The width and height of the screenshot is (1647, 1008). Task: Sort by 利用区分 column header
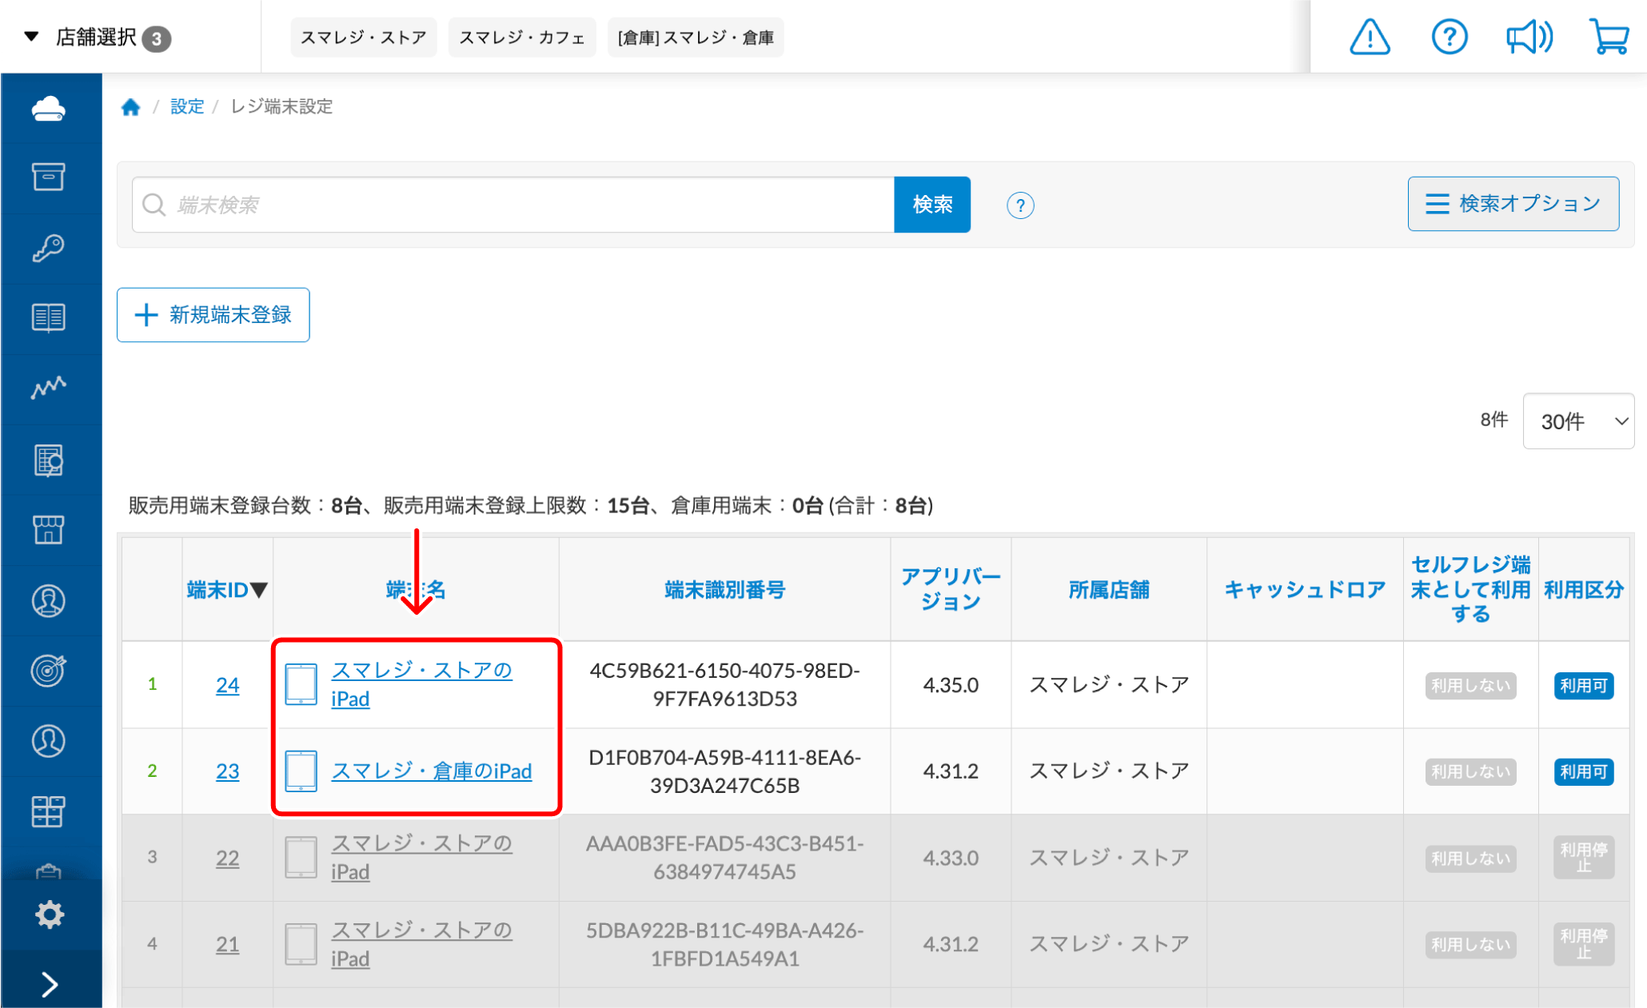[x=1584, y=590]
